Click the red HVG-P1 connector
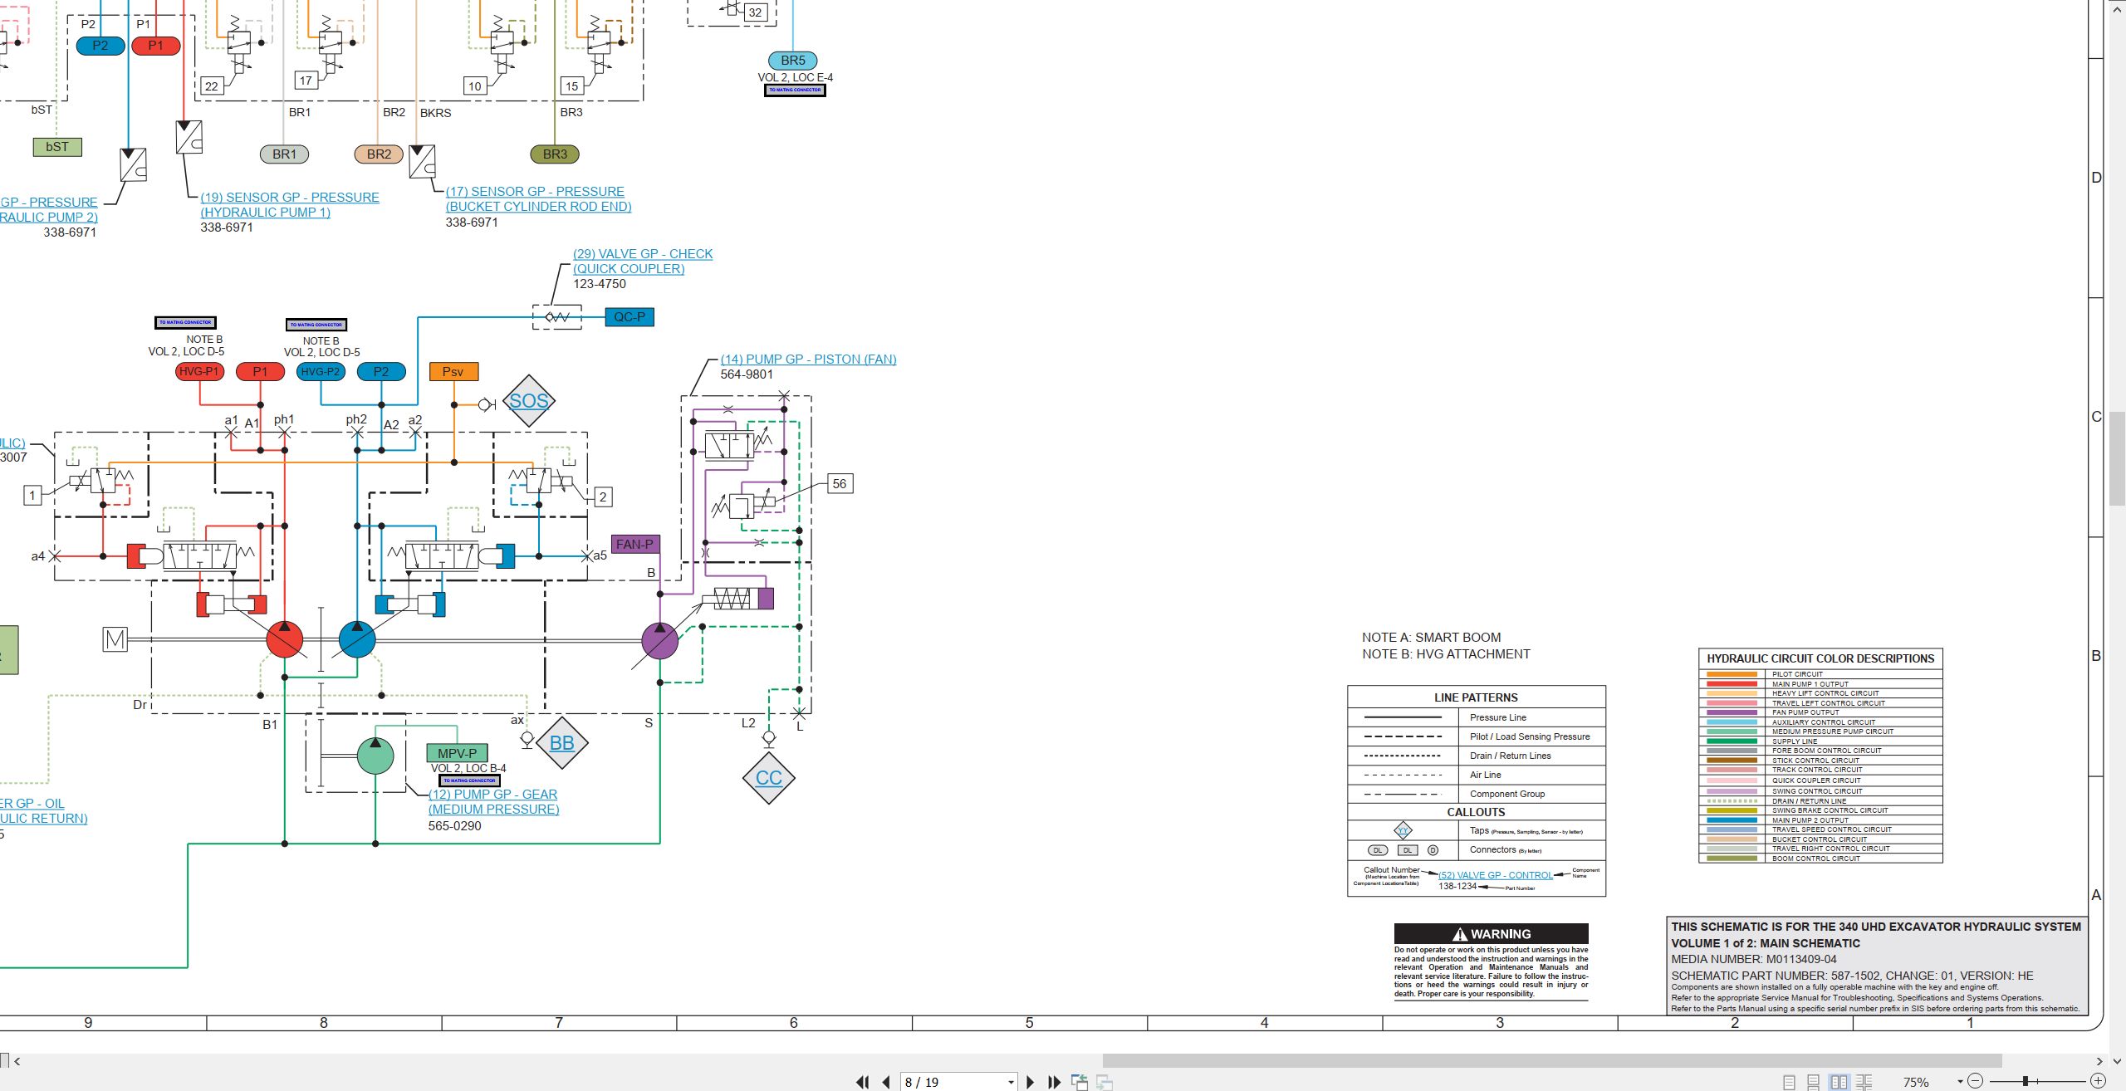The height and width of the screenshot is (1091, 2126). point(199,371)
